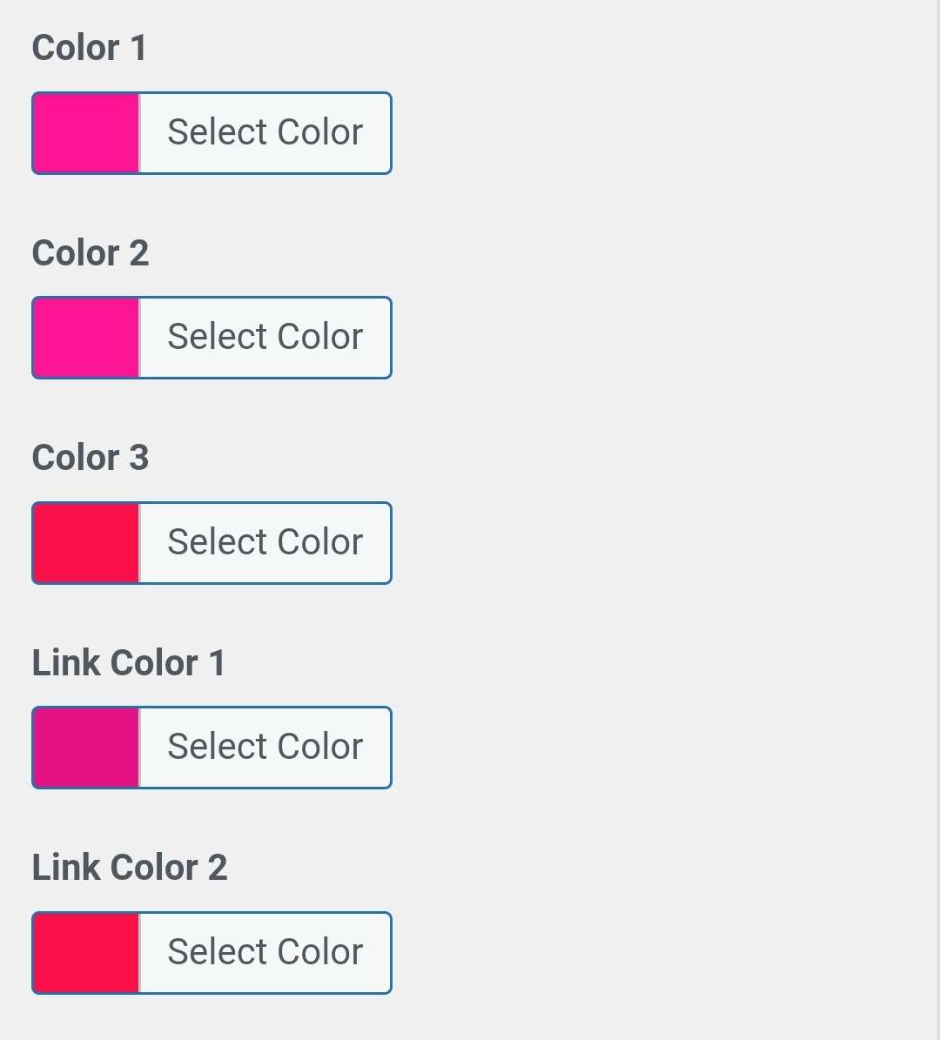Image resolution: width=940 pixels, height=1040 pixels.
Task: Click the "Color 2" heading label
Action: pos(91,253)
